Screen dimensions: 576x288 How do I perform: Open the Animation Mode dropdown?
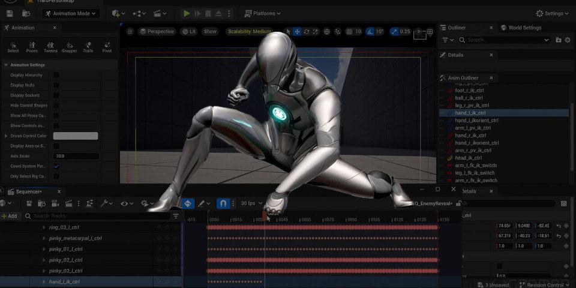pyautogui.click(x=72, y=13)
